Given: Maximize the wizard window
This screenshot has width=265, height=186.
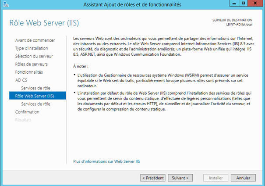Looking at the screenshot, I should (x=243, y=4).
